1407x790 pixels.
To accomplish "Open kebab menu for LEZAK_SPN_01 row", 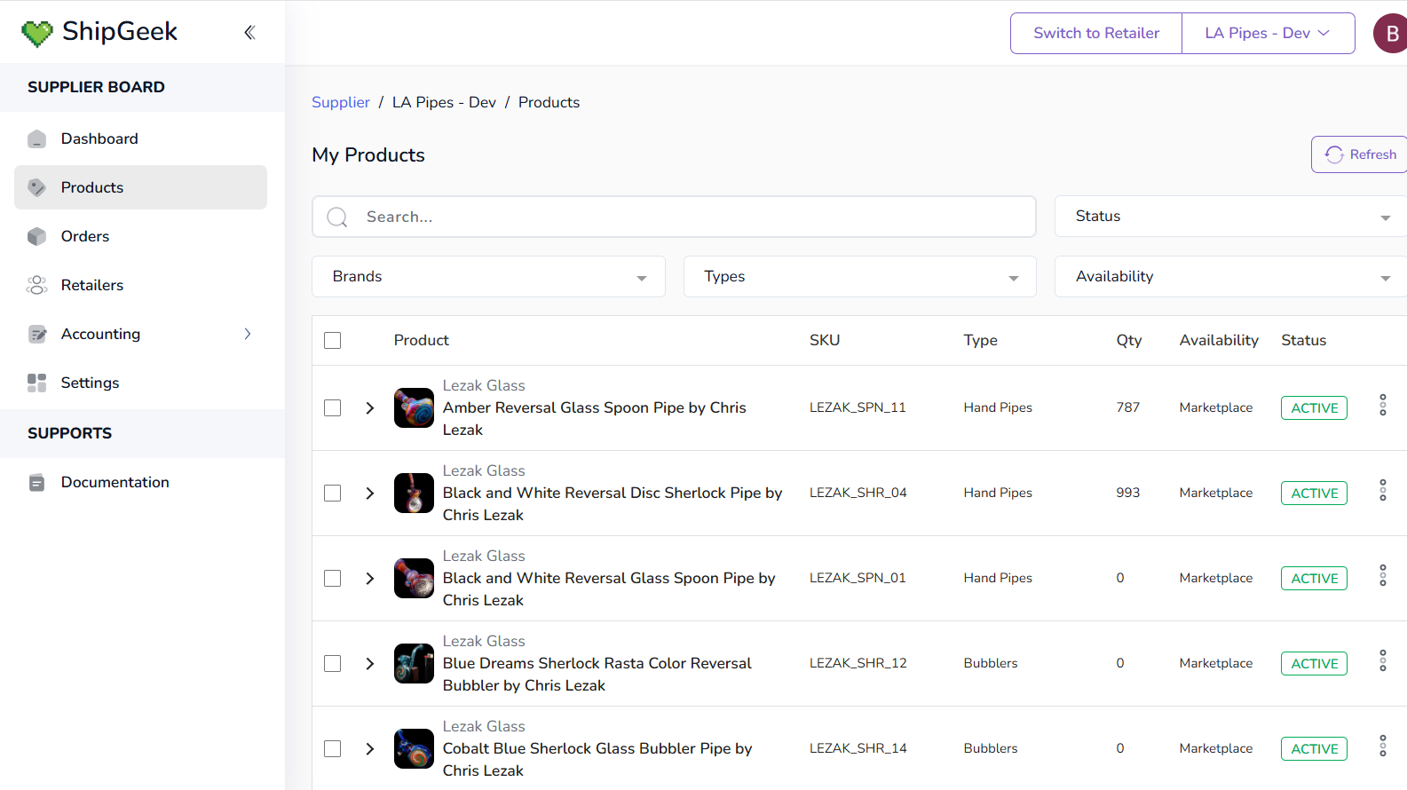I will coord(1382,575).
